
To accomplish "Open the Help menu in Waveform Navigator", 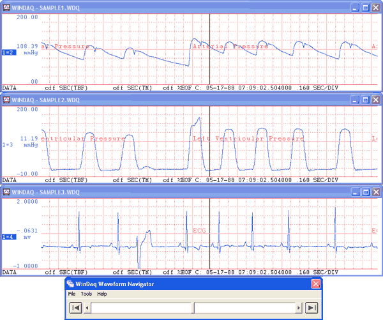I will [102, 294].
